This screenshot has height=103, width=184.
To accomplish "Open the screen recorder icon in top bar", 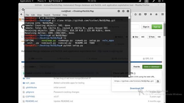I will pyautogui.click(x=140, y=1).
